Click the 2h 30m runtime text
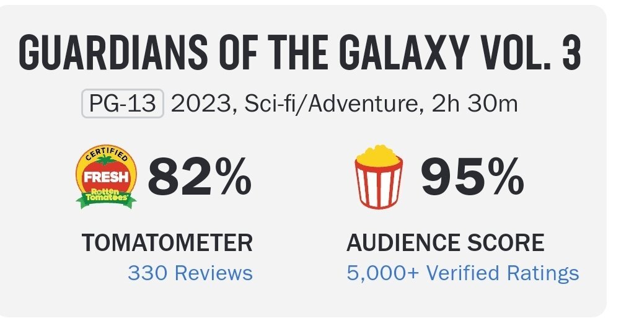 pos(475,104)
